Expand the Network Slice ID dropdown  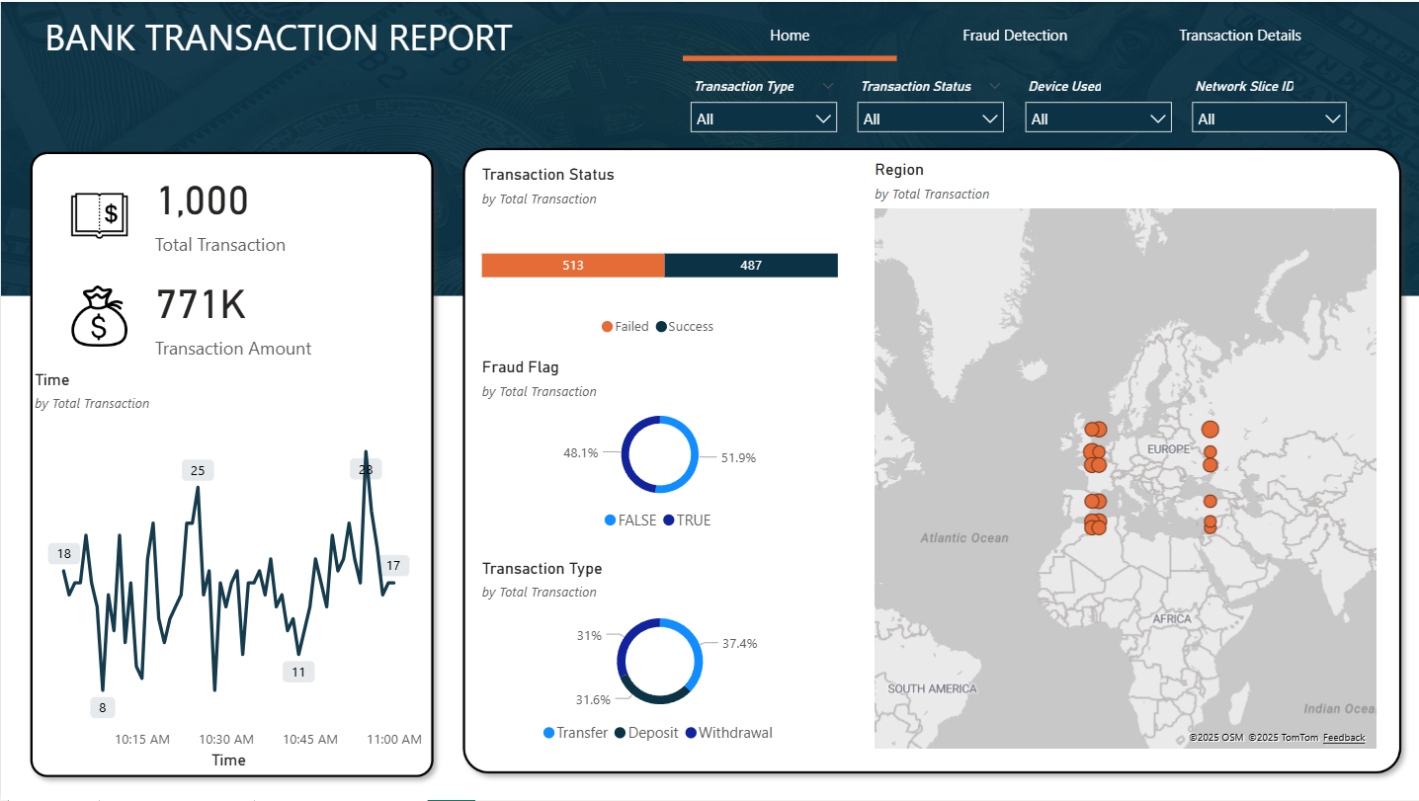pos(1269,119)
